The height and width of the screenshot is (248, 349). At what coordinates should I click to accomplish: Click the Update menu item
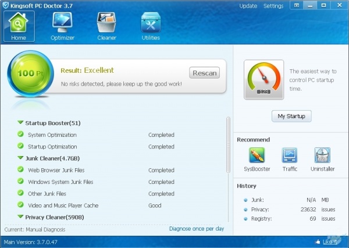tap(248, 6)
